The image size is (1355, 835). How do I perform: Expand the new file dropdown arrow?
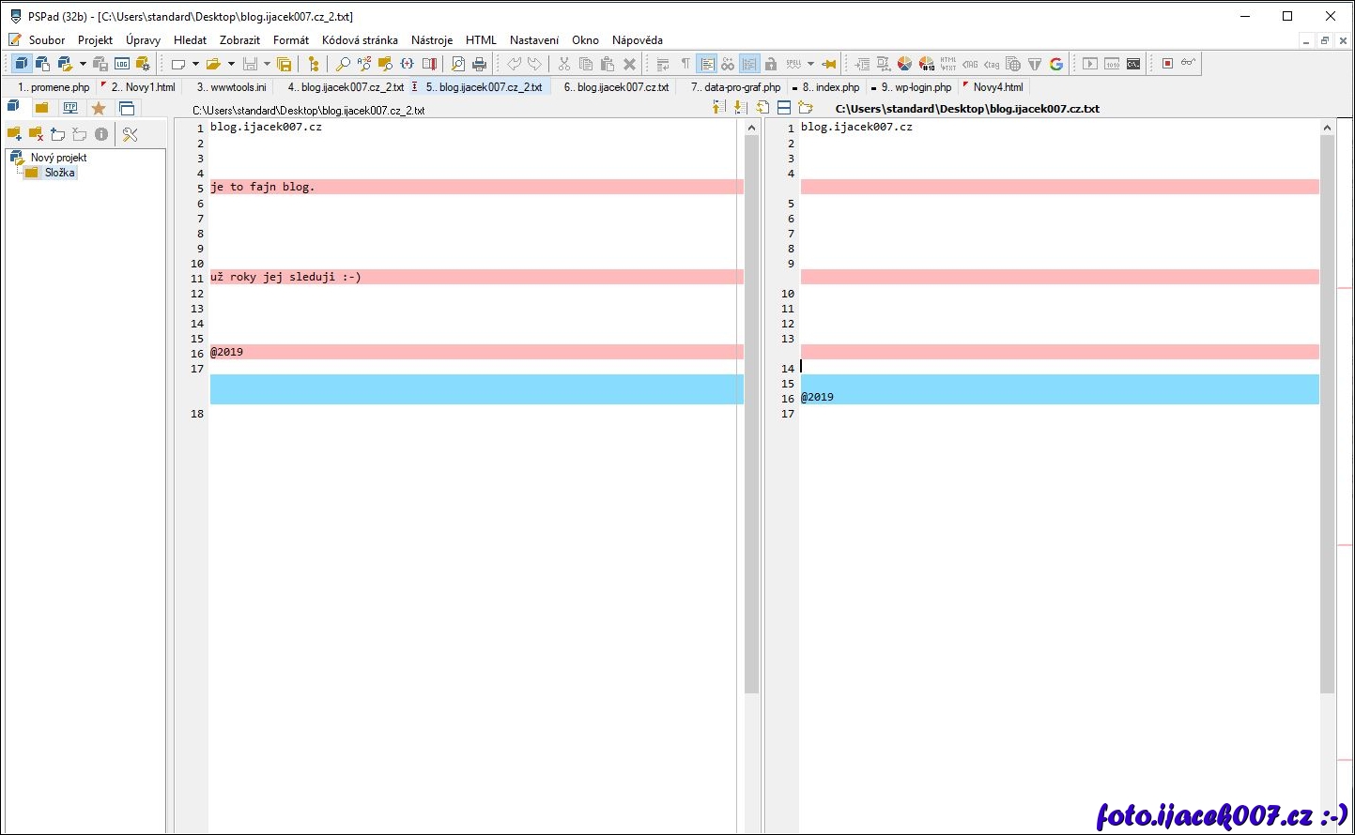195,64
